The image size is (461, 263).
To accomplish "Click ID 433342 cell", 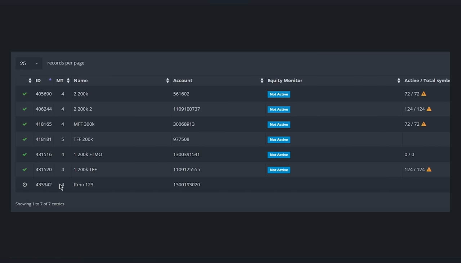I will 44,184.
